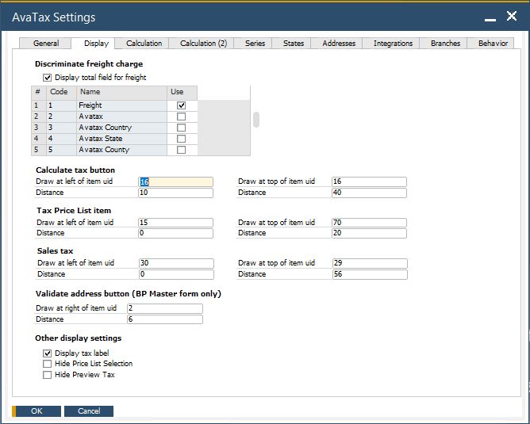Open the Behavior tab
530x424 pixels.
(x=491, y=44)
